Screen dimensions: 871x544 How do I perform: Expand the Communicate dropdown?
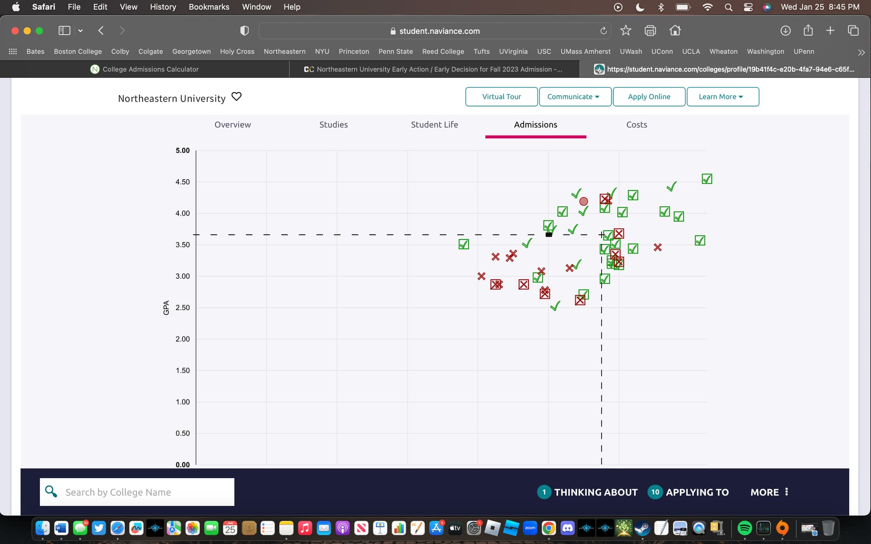(x=575, y=97)
